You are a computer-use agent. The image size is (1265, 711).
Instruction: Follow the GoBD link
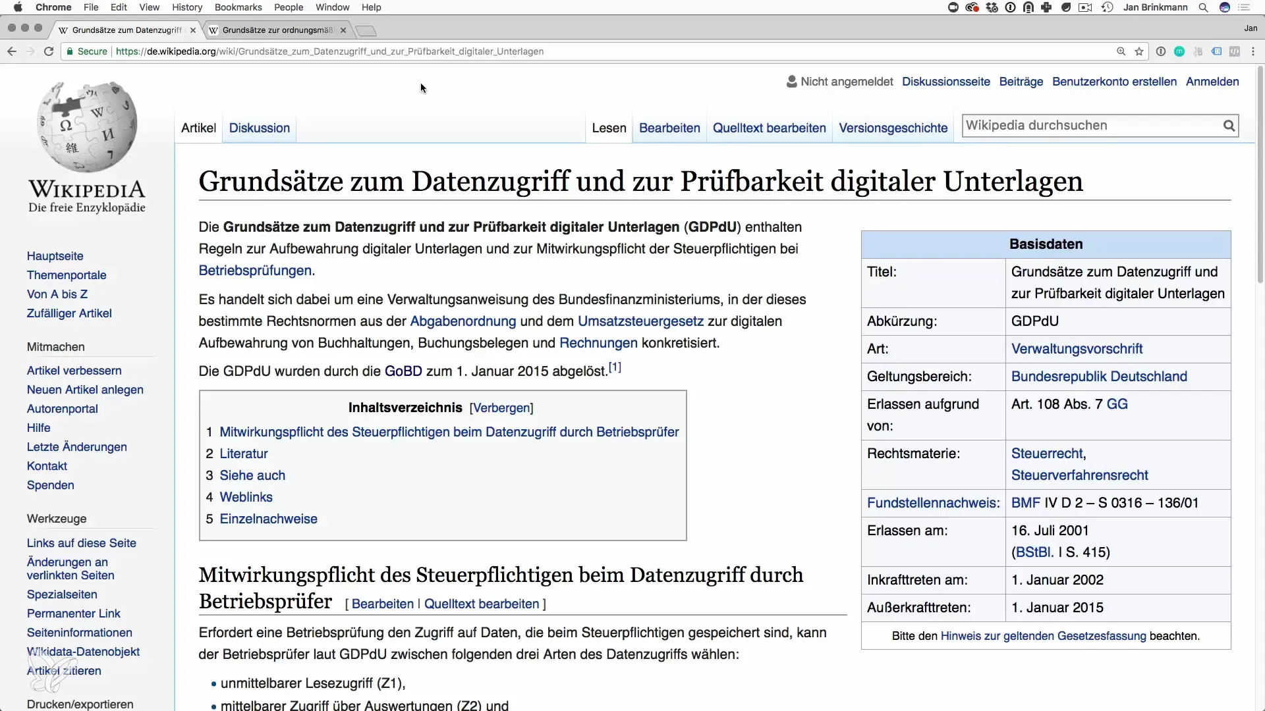click(403, 371)
